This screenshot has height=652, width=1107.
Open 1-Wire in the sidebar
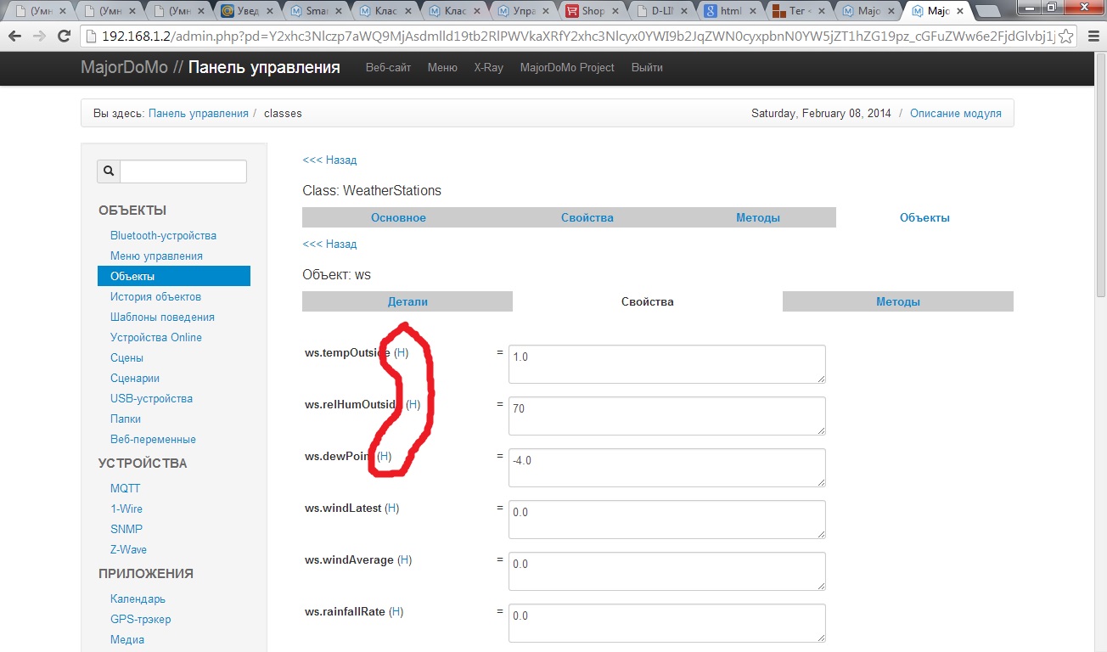pos(126,509)
